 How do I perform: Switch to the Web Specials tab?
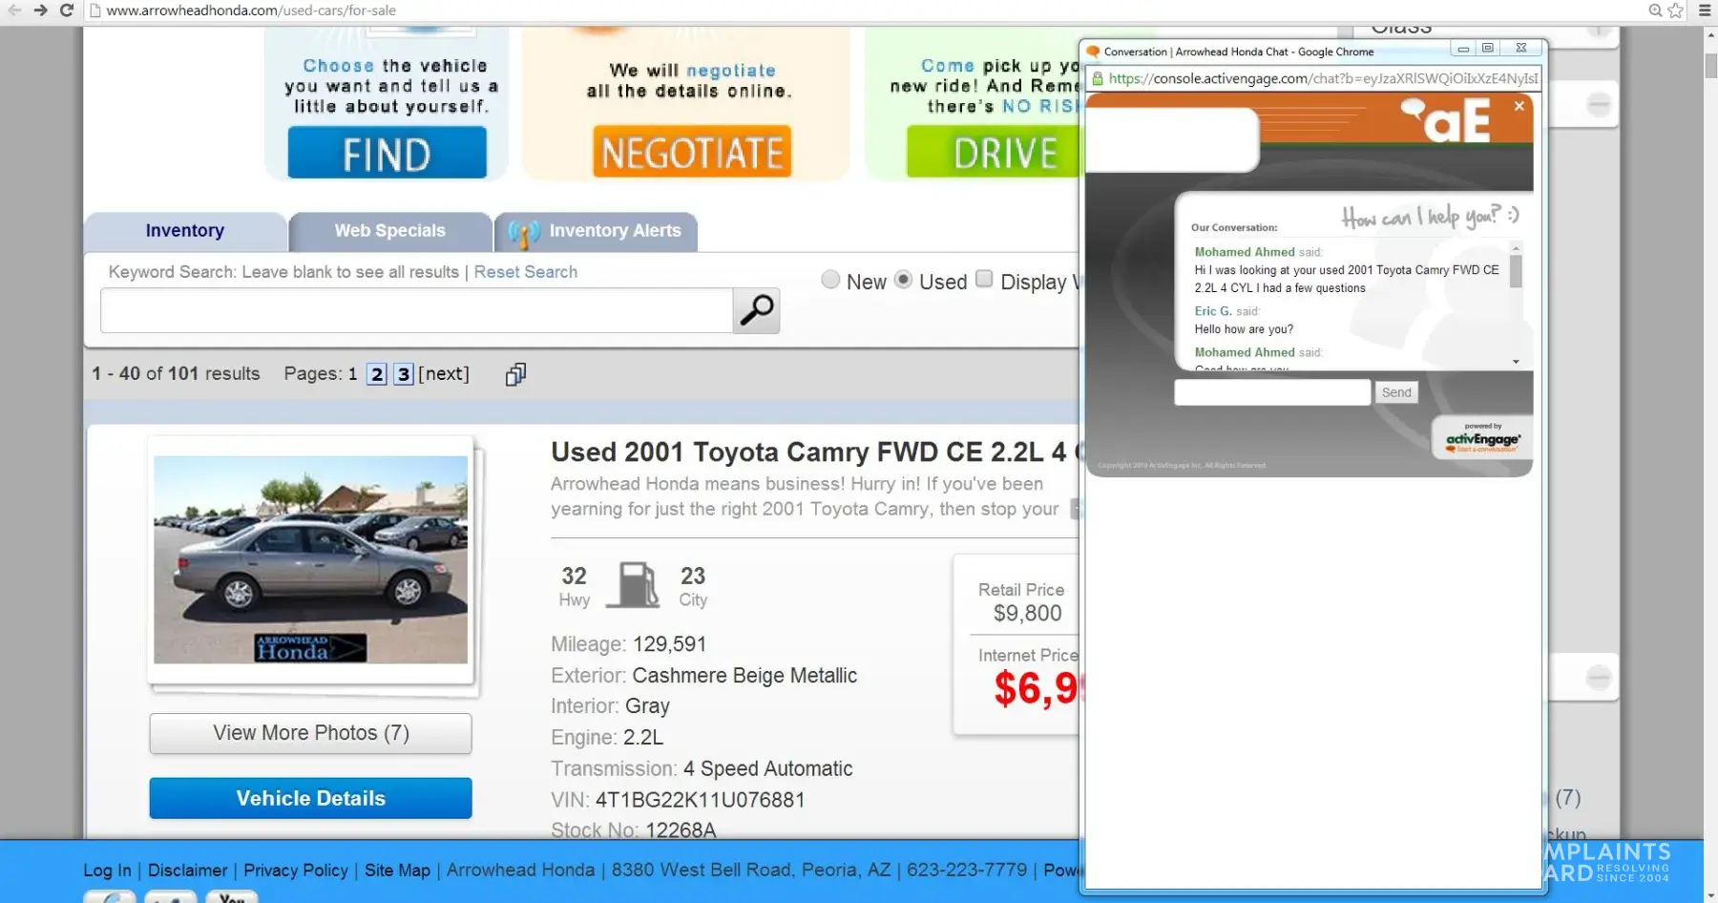[389, 231]
